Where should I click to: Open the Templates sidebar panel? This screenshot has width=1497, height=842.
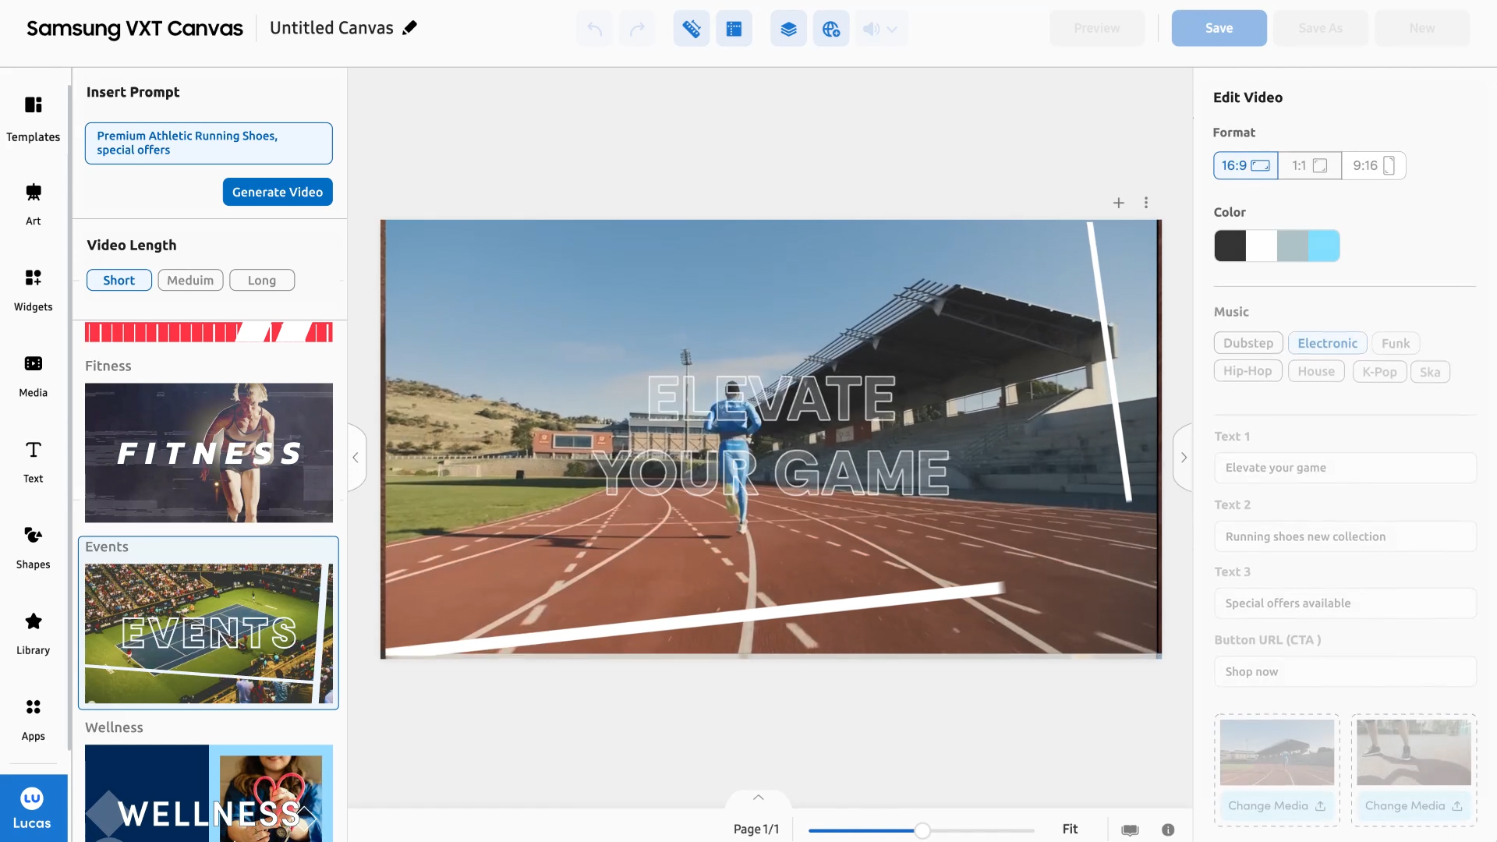click(33, 119)
